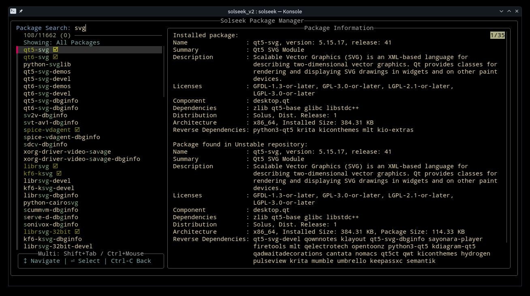The width and height of the screenshot is (530, 296).
Task: Select the python-cairosvg package
Action: (x=51, y=203)
